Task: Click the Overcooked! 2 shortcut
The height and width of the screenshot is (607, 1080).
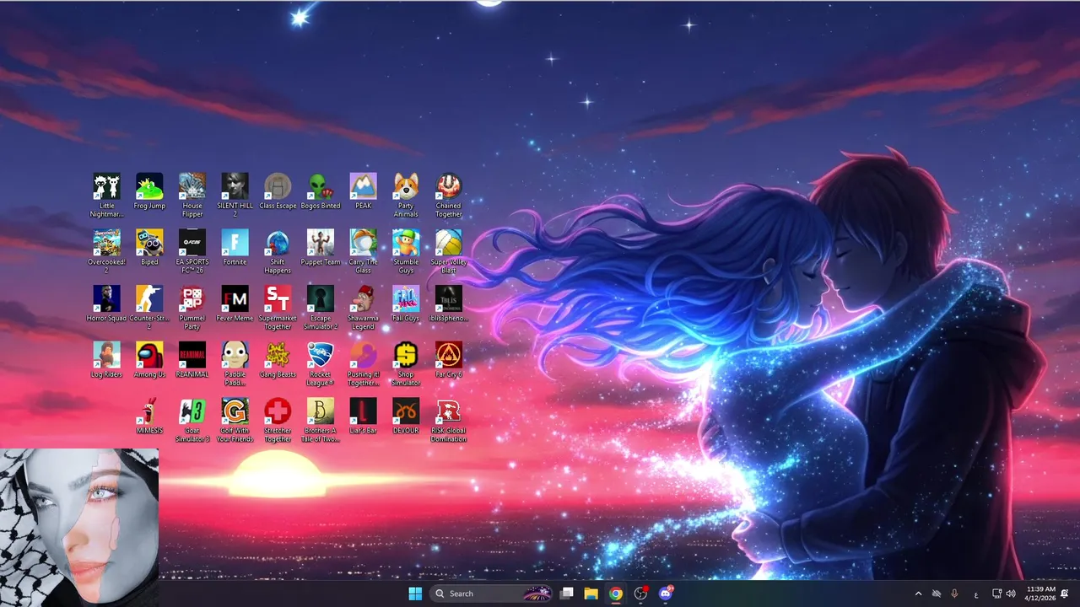Action: pos(107,251)
